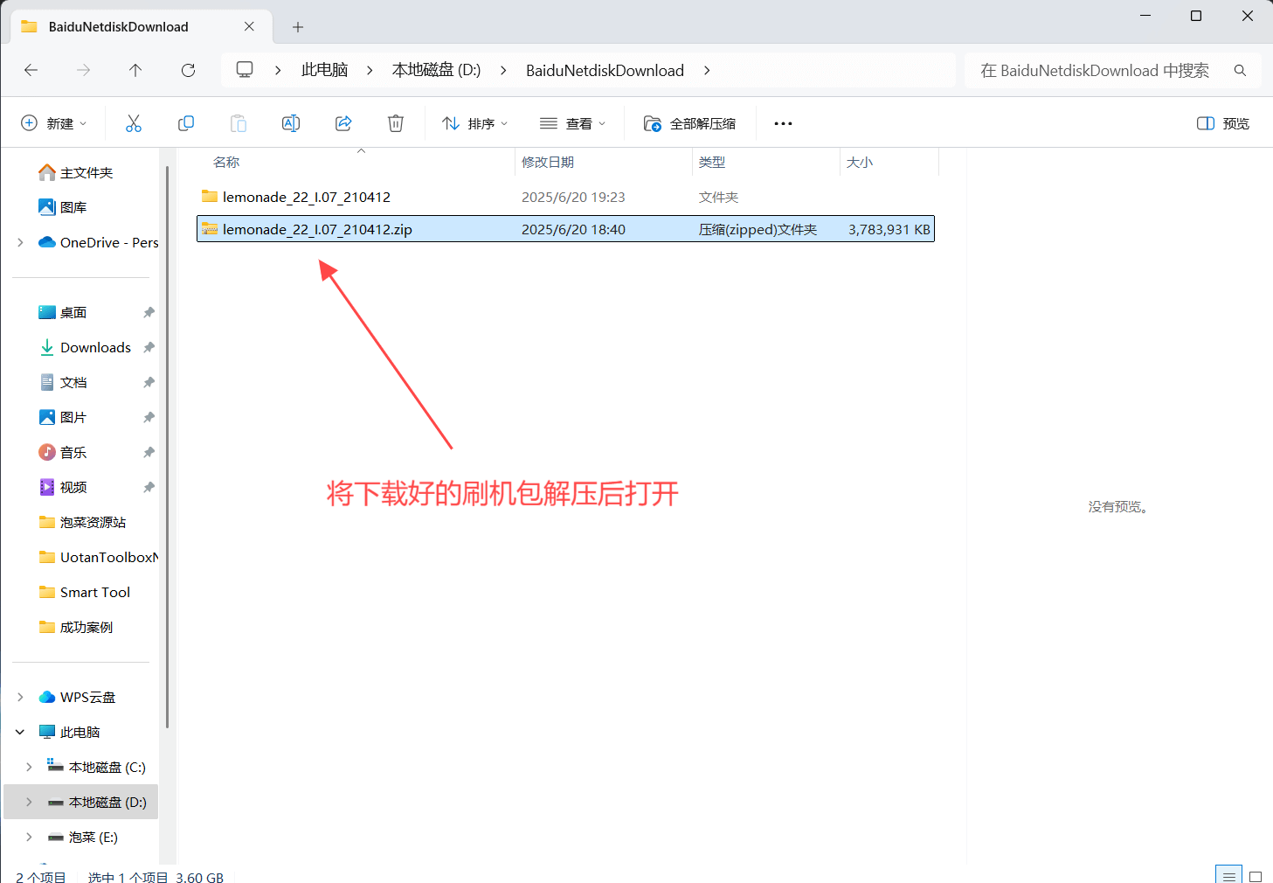Open the 排序 sort dropdown
This screenshot has width=1273, height=883.
pos(474,123)
